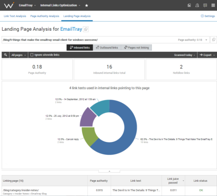This screenshot has height=196, width=217.
Task: Open Internal Links Optimization tool dropdown
Action: point(60,5)
